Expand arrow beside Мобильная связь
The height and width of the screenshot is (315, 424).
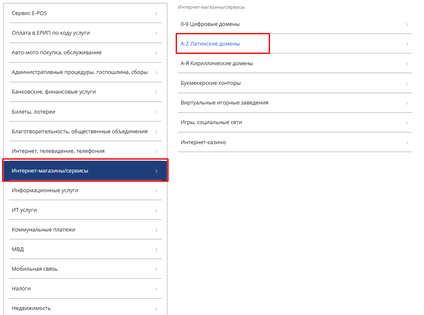pyautogui.click(x=156, y=269)
